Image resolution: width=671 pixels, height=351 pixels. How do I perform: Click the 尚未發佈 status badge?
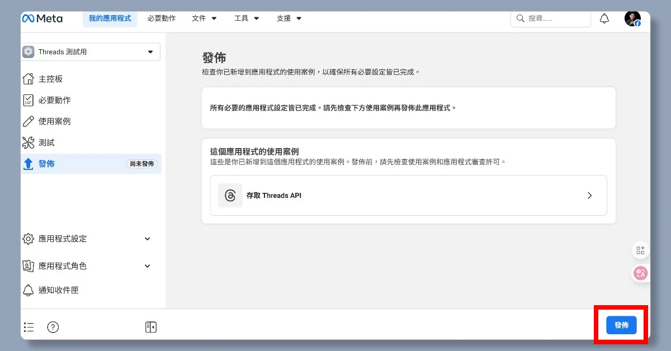pyautogui.click(x=142, y=164)
